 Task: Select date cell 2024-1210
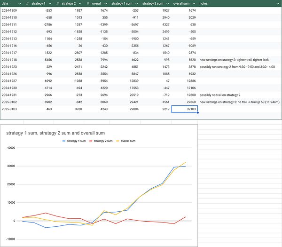(9, 18)
